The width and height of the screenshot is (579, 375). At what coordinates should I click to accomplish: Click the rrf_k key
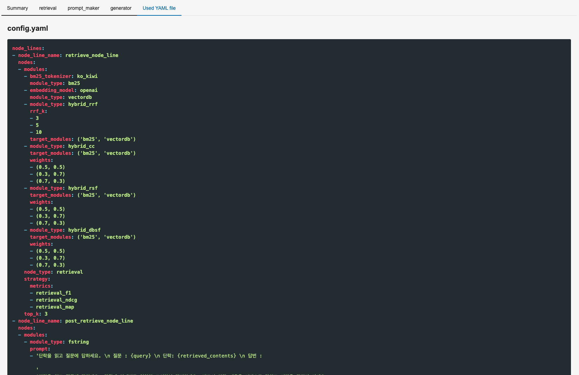point(37,111)
